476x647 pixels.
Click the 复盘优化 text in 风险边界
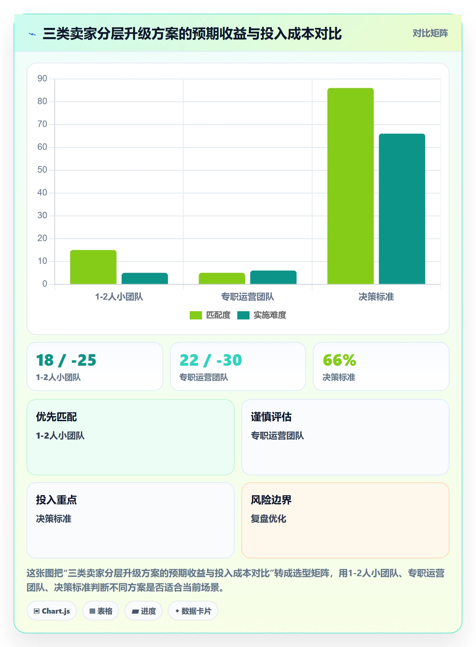269,519
